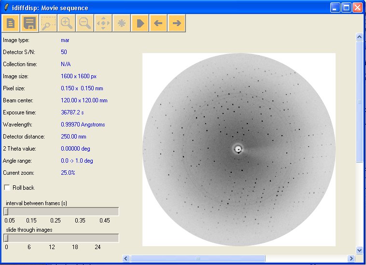This screenshot has height=265, width=366.
Task: Click the horizontal scrollbar right arrow
Action: point(351,258)
